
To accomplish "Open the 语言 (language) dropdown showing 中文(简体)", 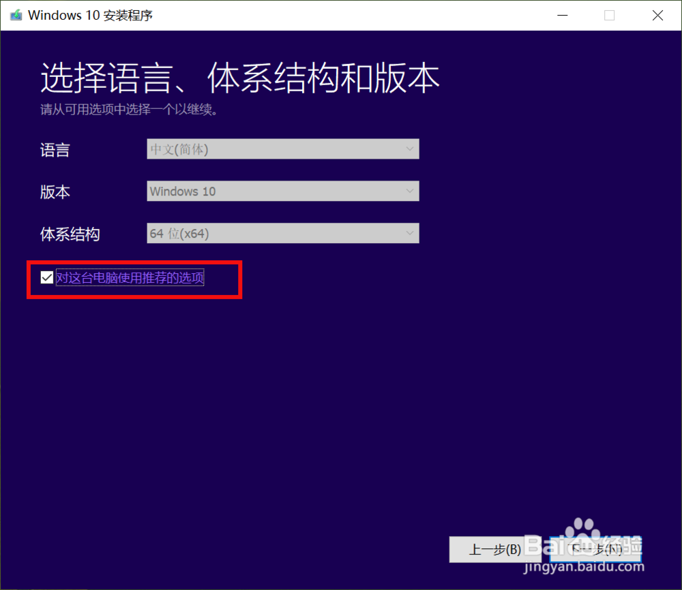I will (283, 149).
